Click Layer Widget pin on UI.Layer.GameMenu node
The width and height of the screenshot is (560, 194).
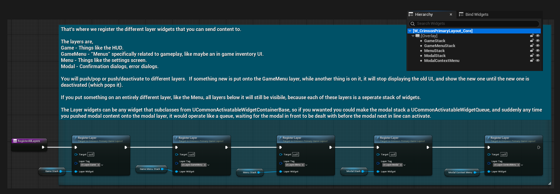(x=177, y=171)
